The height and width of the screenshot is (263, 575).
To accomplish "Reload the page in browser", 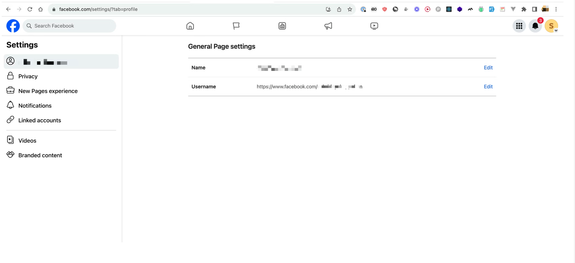I will [x=30, y=9].
